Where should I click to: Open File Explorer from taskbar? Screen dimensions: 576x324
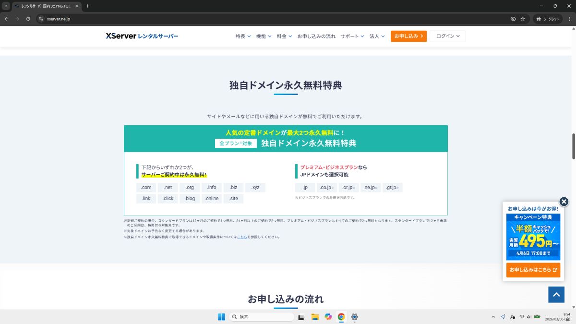tap(315, 317)
